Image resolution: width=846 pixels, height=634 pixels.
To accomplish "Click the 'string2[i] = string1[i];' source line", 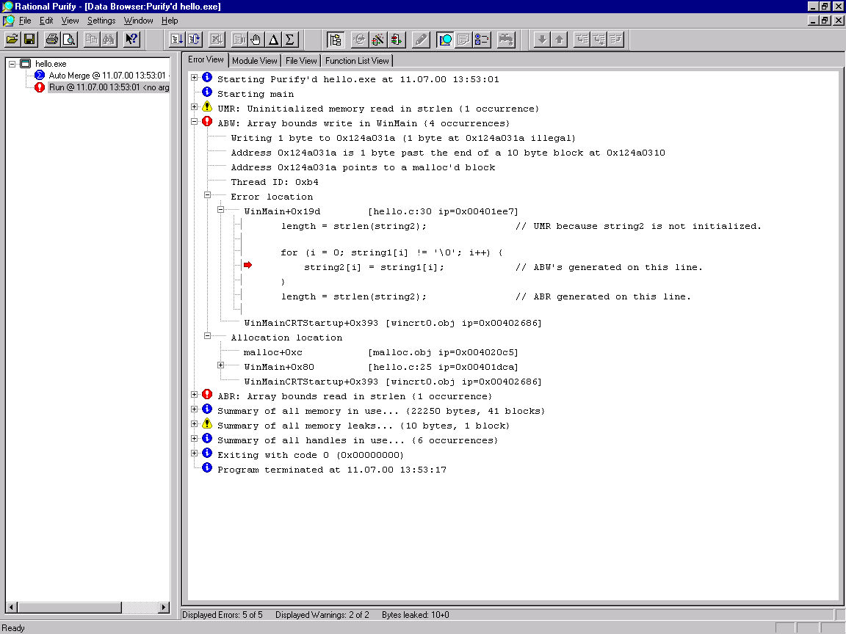I will (x=374, y=267).
